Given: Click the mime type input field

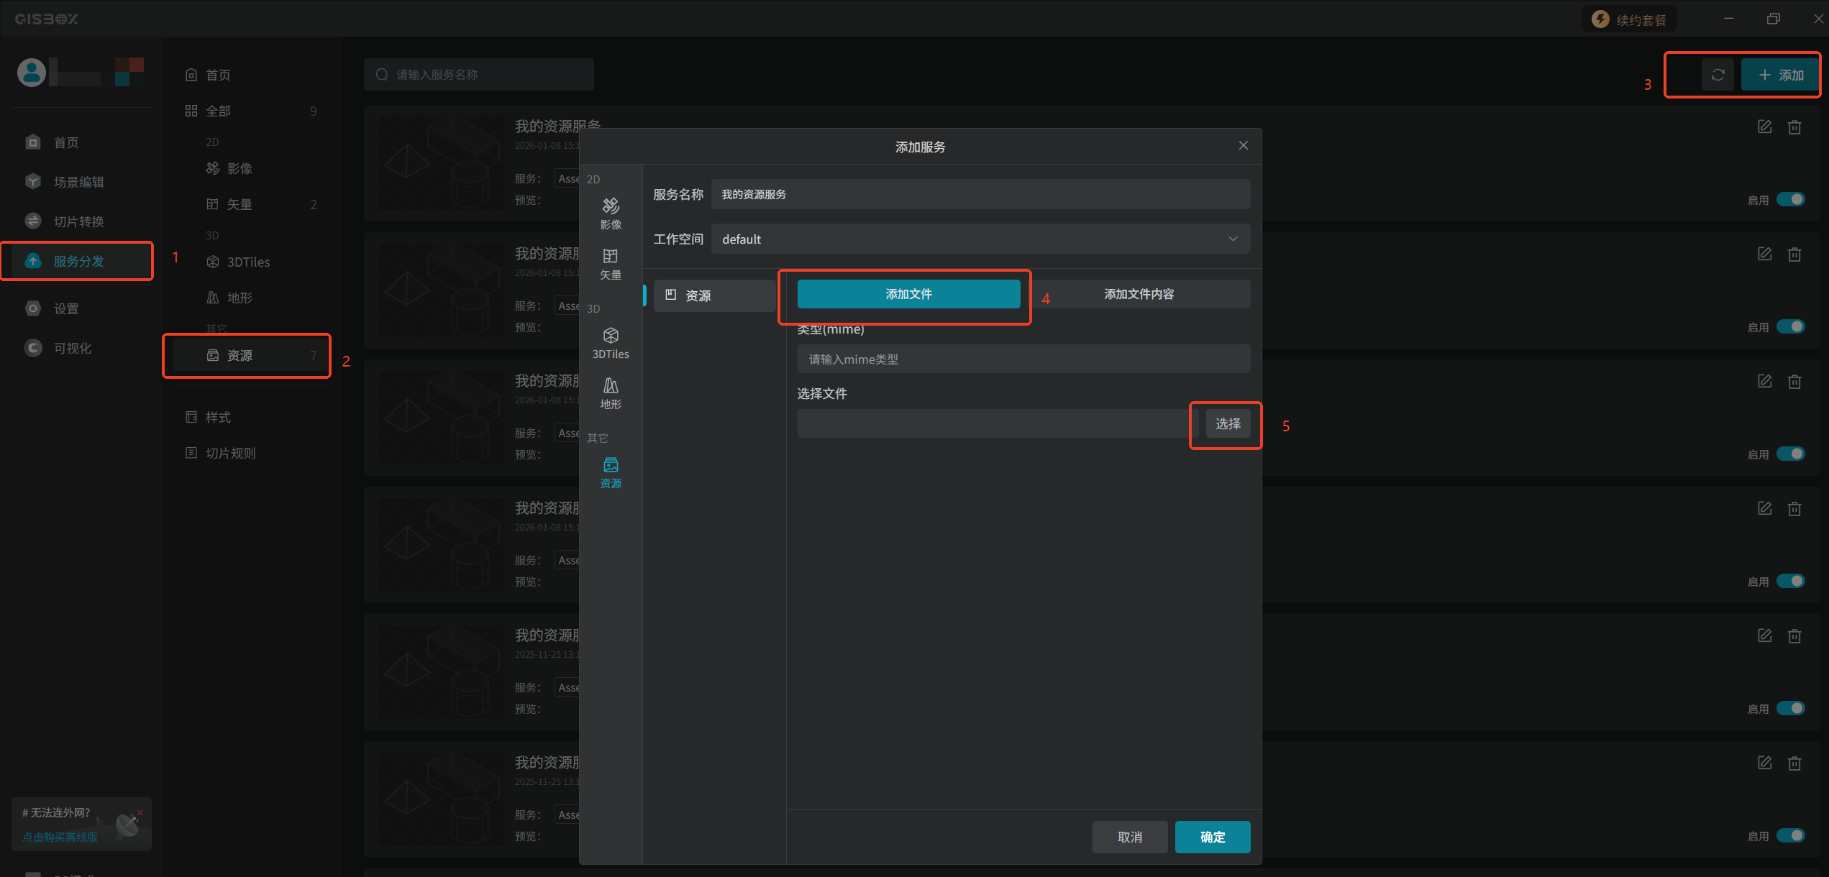Looking at the screenshot, I should pos(1023,359).
